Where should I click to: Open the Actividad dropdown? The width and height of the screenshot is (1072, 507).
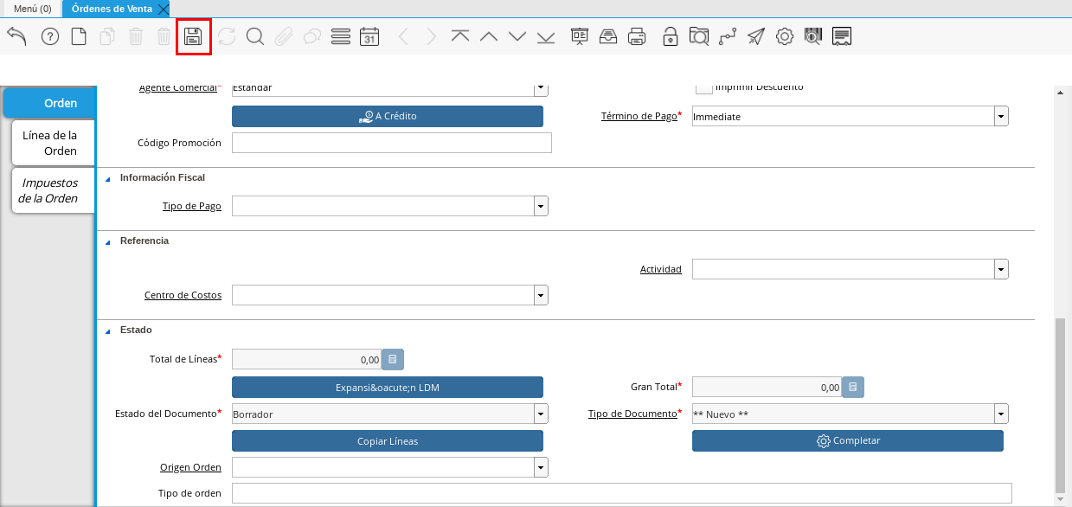pos(1001,270)
